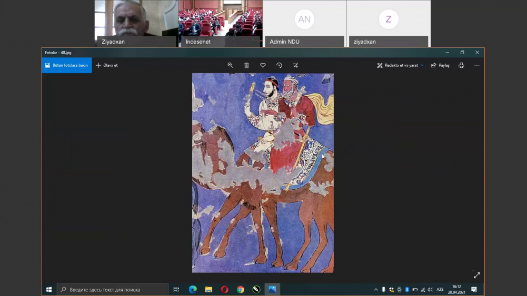Screen dimensions: 527x296
Task: Open the round black taskbar app icon
Action: (256, 289)
